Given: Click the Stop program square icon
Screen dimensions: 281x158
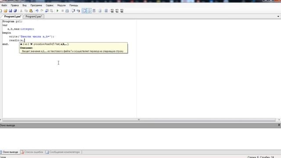Looking at the screenshot, I should [62, 11].
